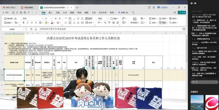Click the green 分享 (Share) button
The image size is (219, 110).
point(182,13)
